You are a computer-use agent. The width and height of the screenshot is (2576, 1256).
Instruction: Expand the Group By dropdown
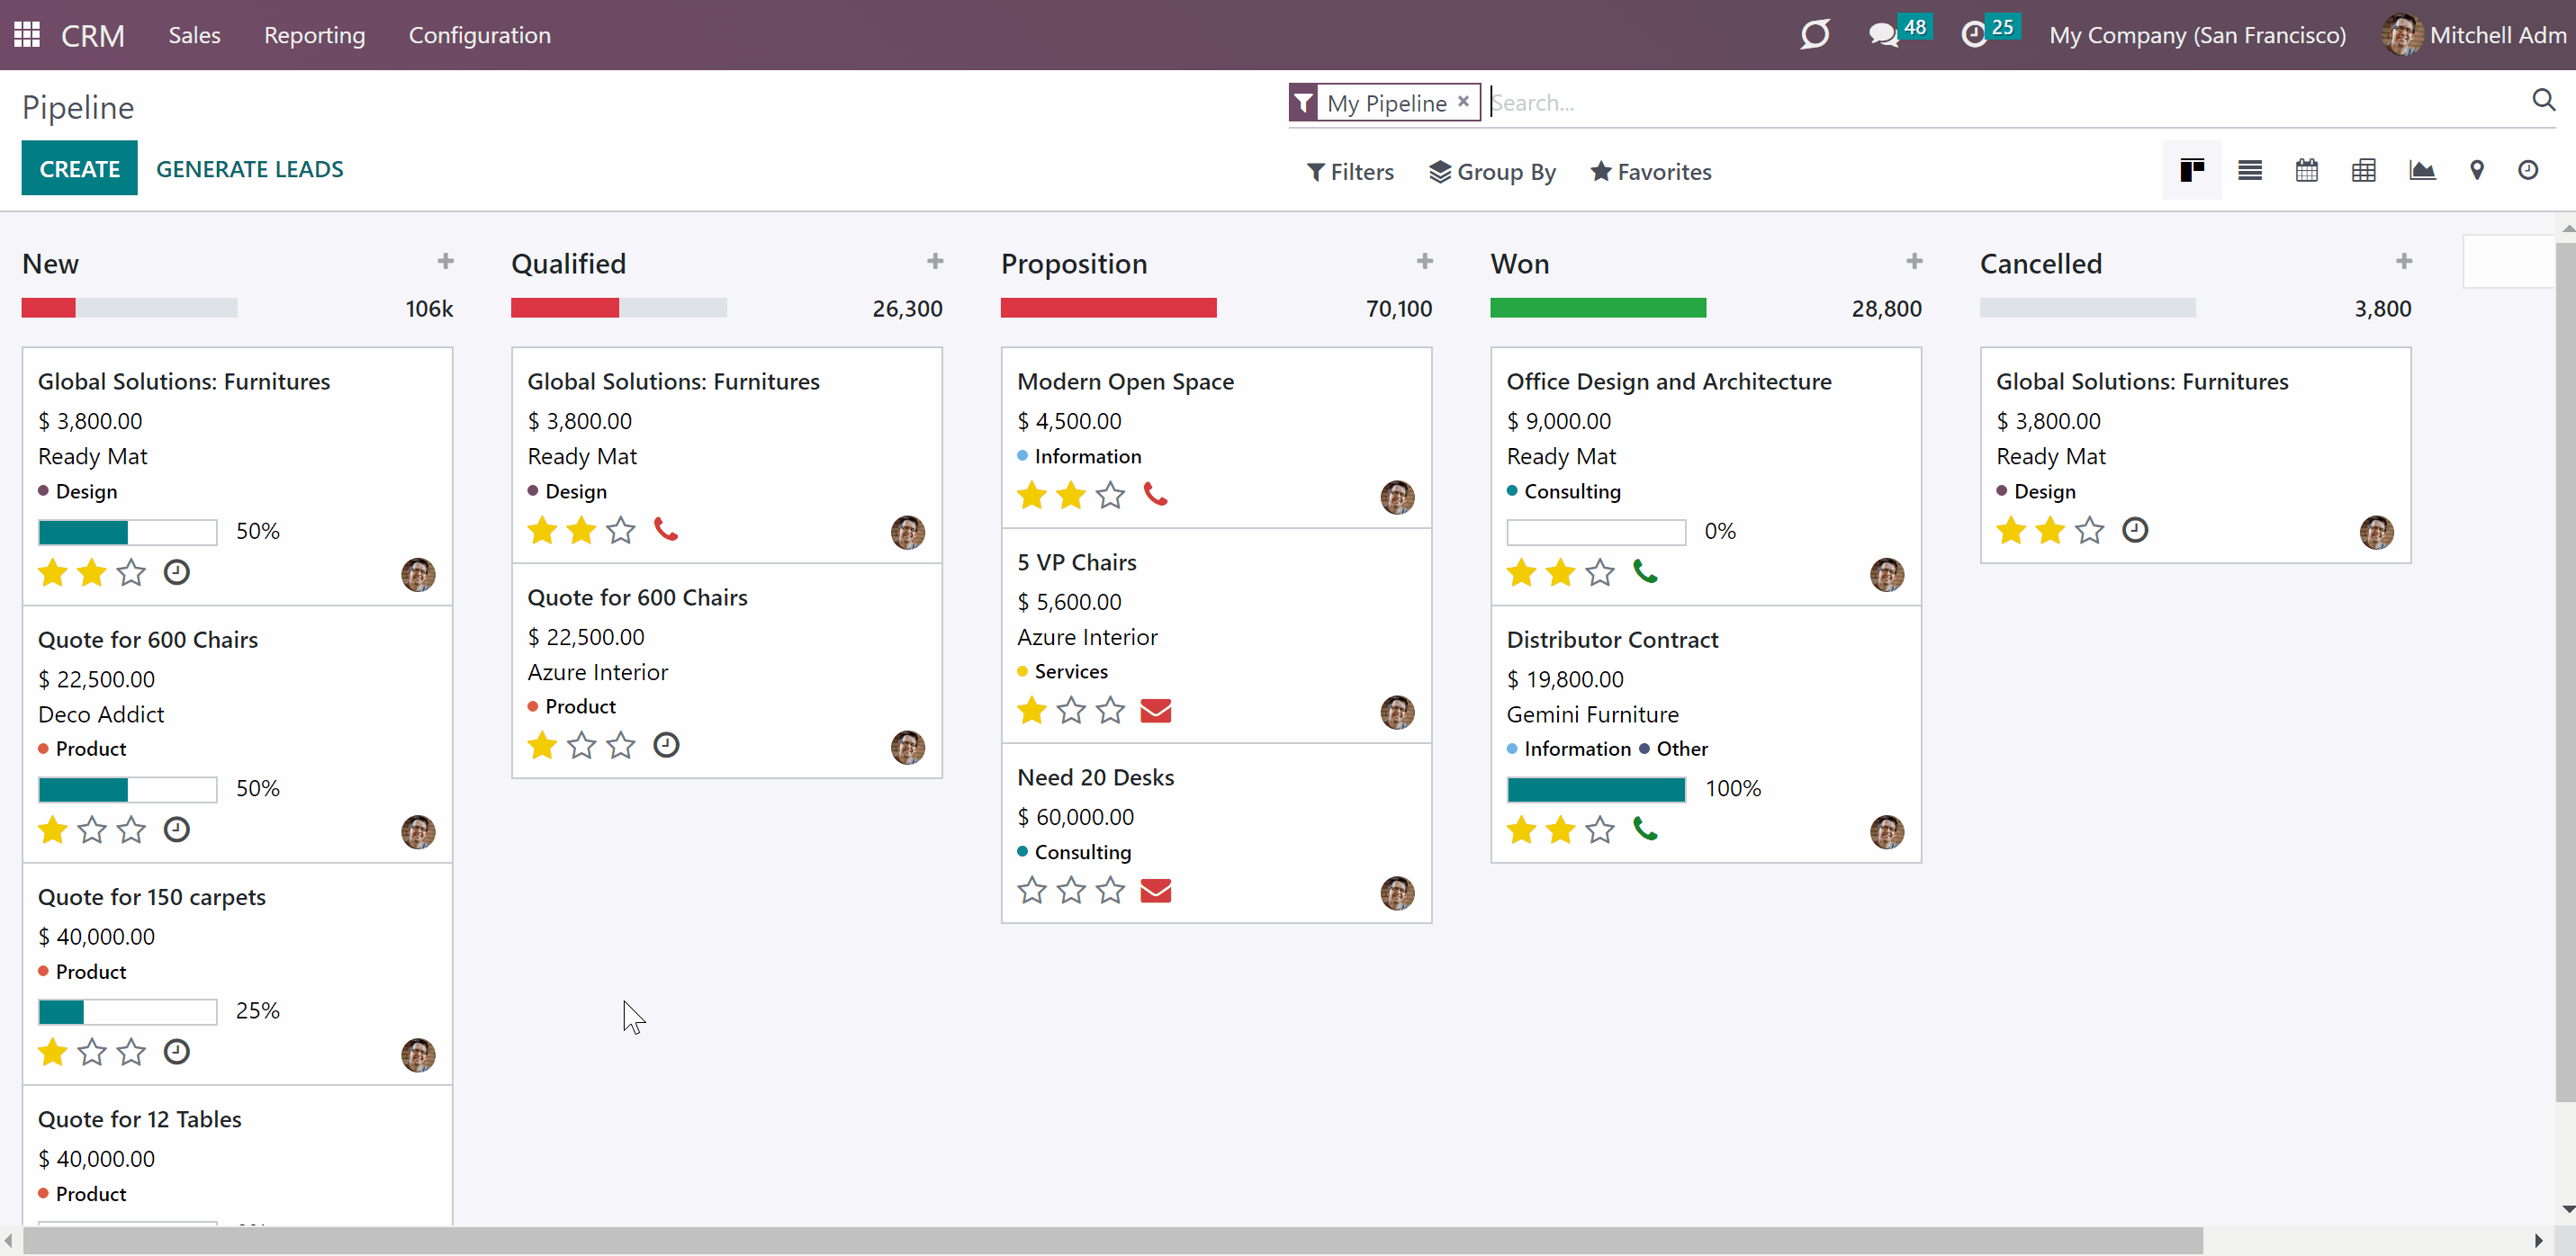[1493, 172]
